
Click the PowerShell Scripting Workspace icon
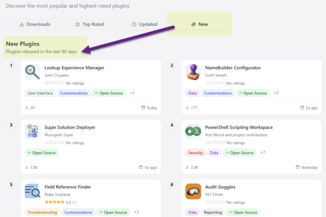[193, 132]
